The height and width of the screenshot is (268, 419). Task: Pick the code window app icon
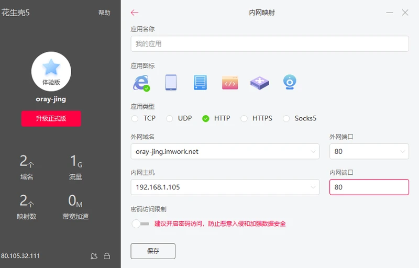click(230, 83)
